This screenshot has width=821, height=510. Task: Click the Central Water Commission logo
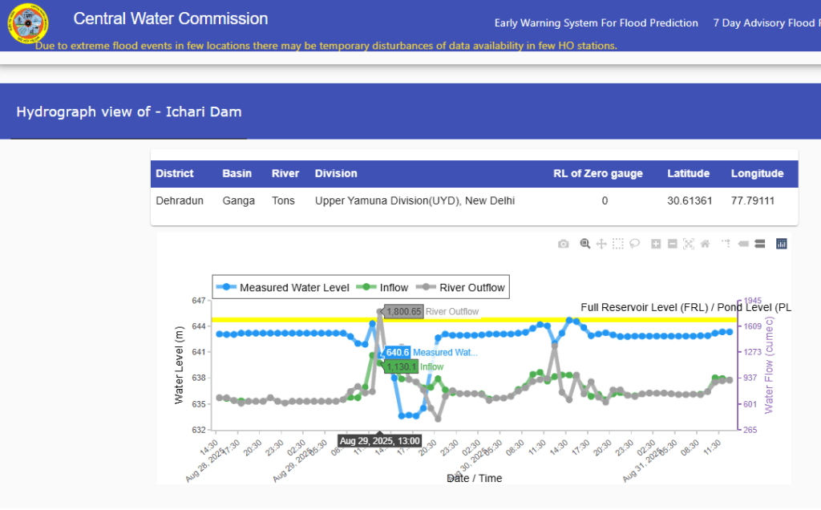coord(27,26)
